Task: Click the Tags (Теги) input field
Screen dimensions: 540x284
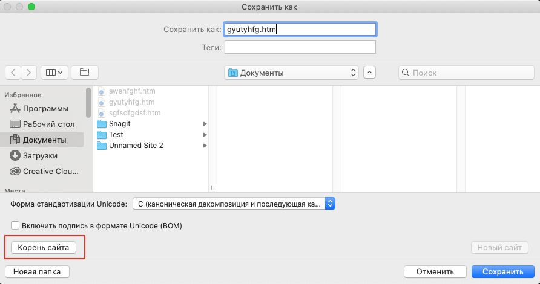Action: 300,47
